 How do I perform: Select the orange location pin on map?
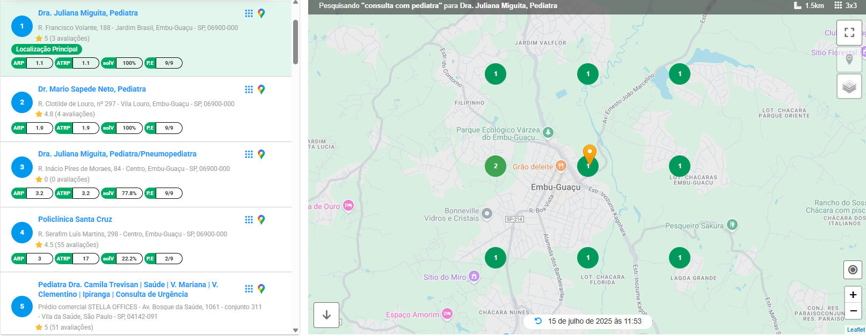[590, 153]
